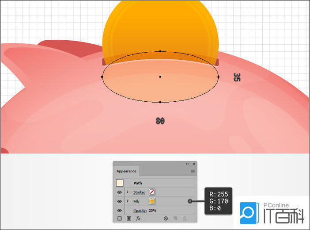Select the Path row in Appearance panel
The width and height of the screenshot is (310, 230).
pos(155,183)
